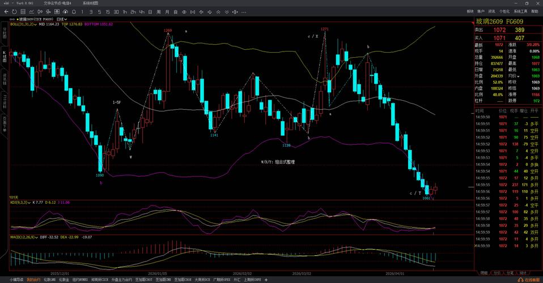Select the 2h period

133,12
